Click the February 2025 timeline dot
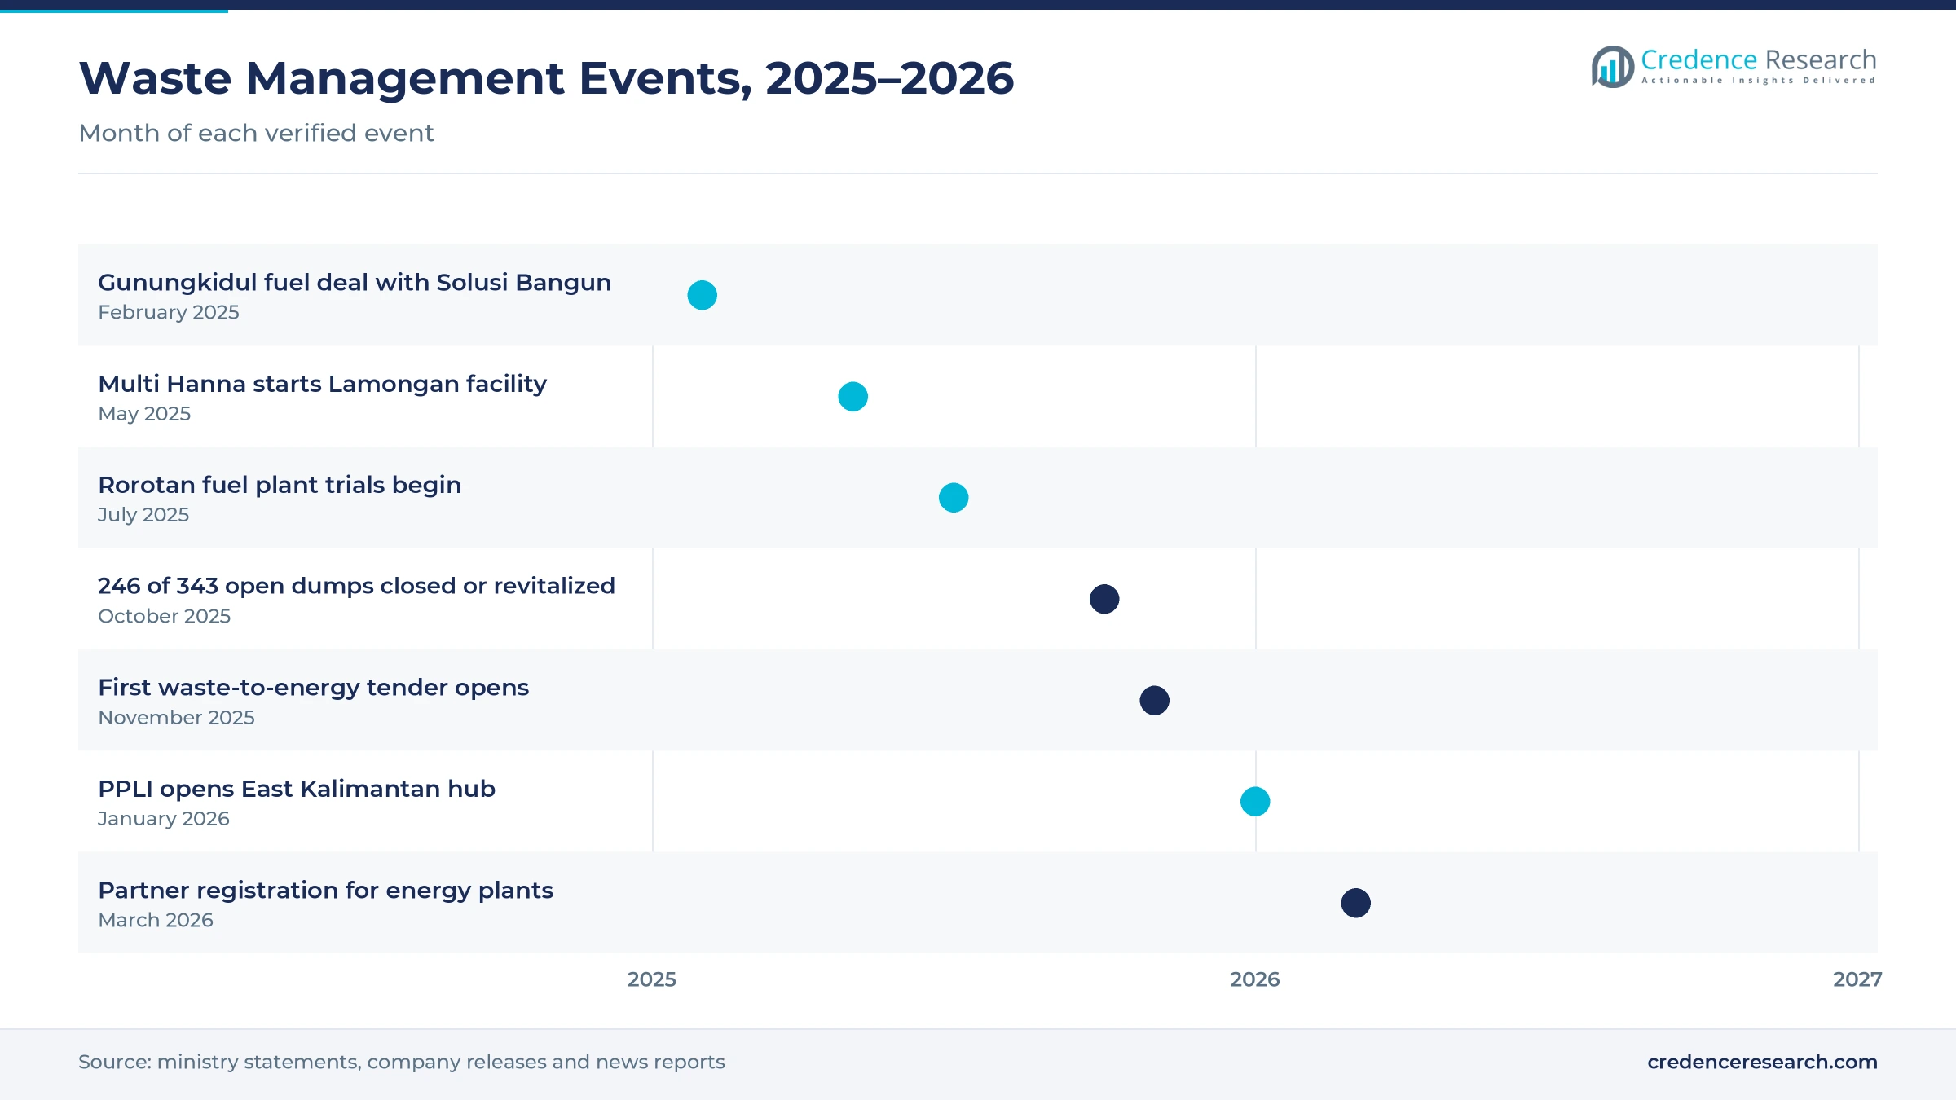Screen dimensions: 1956x1100 coord(702,295)
